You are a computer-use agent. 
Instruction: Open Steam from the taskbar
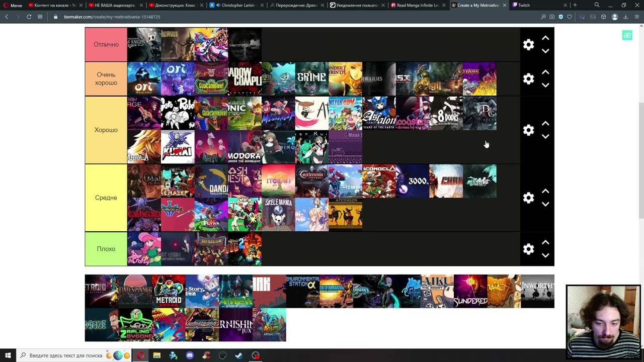[x=239, y=355]
